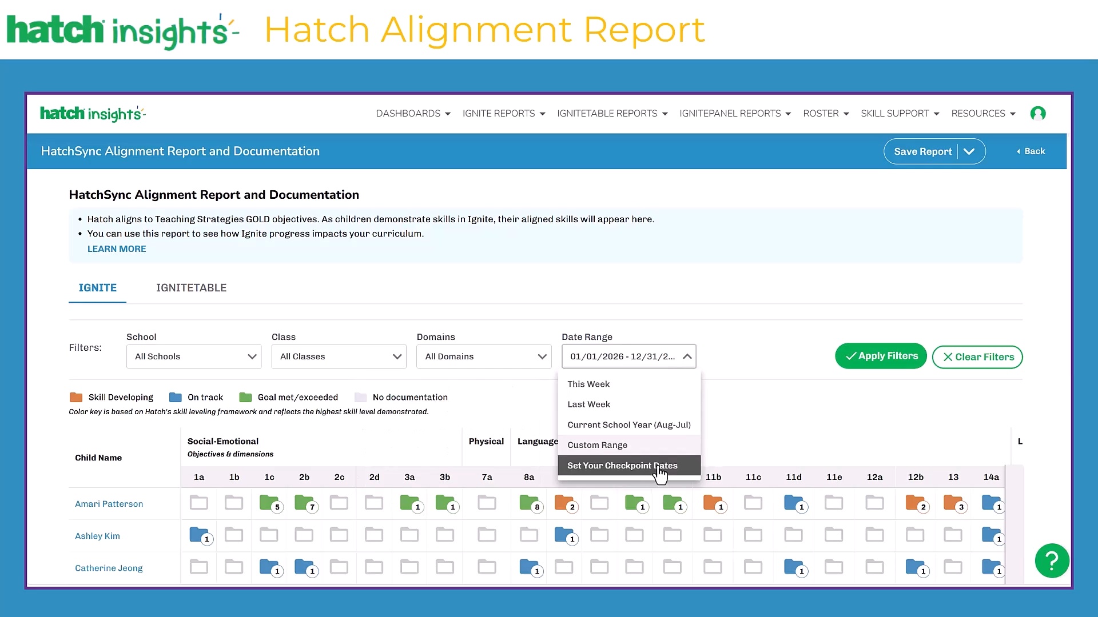Click the 12b objective column header
This screenshot has height=617, width=1098.
(916, 477)
